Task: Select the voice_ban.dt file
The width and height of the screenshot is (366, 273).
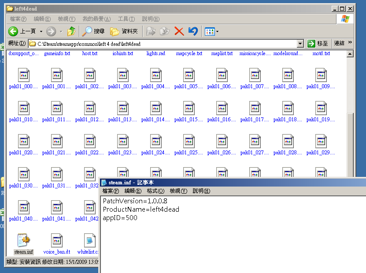Action: pyautogui.click(x=56, y=241)
